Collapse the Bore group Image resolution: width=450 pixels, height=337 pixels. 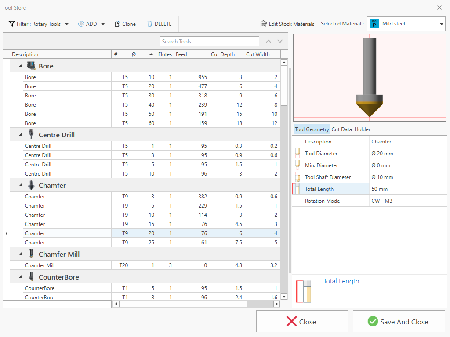20,66
